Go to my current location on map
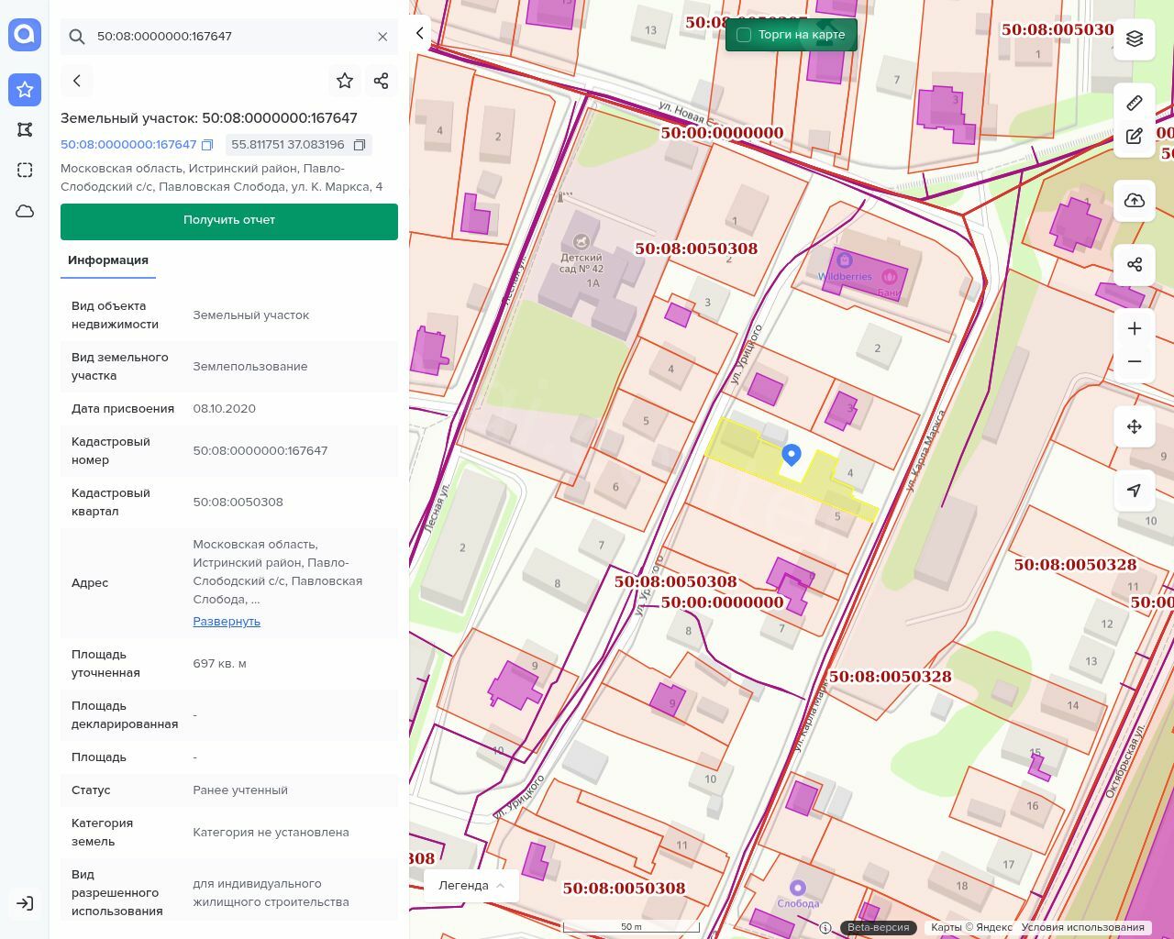This screenshot has height=939, width=1174. [x=1135, y=491]
